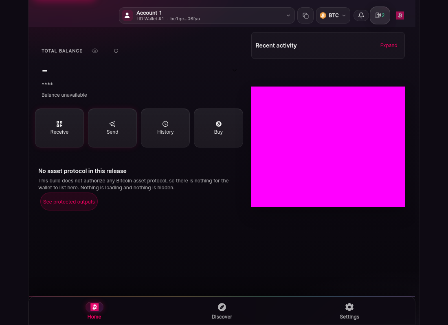Click the Balance unavailable text
The image size is (448, 325).
pyautogui.click(x=64, y=95)
